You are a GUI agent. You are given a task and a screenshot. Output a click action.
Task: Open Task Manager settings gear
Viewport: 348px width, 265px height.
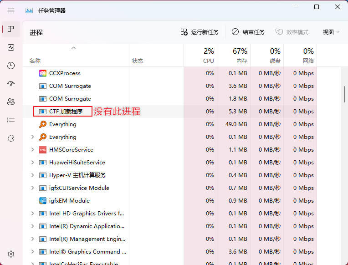(x=11, y=254)
